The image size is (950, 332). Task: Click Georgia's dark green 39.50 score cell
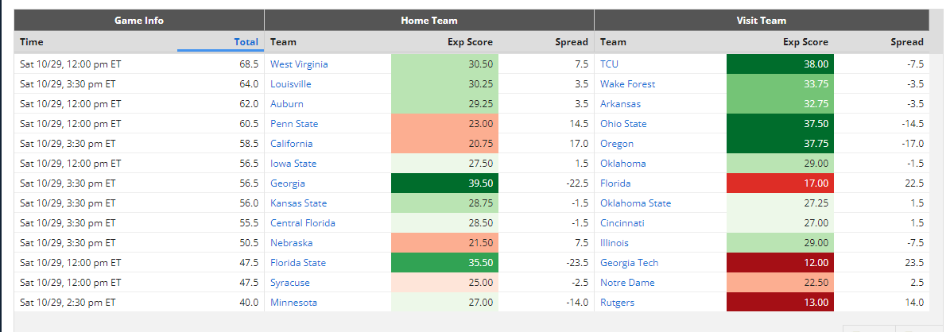444,183
